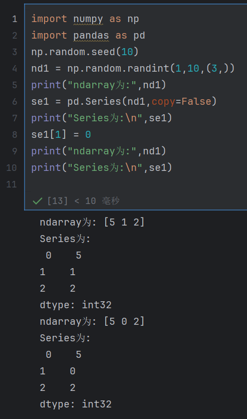Click line number 4 in gutter

(x=15, y=69)
